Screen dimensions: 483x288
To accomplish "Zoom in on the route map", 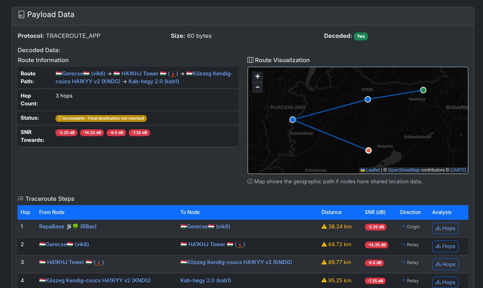I will tap(257, 76).
